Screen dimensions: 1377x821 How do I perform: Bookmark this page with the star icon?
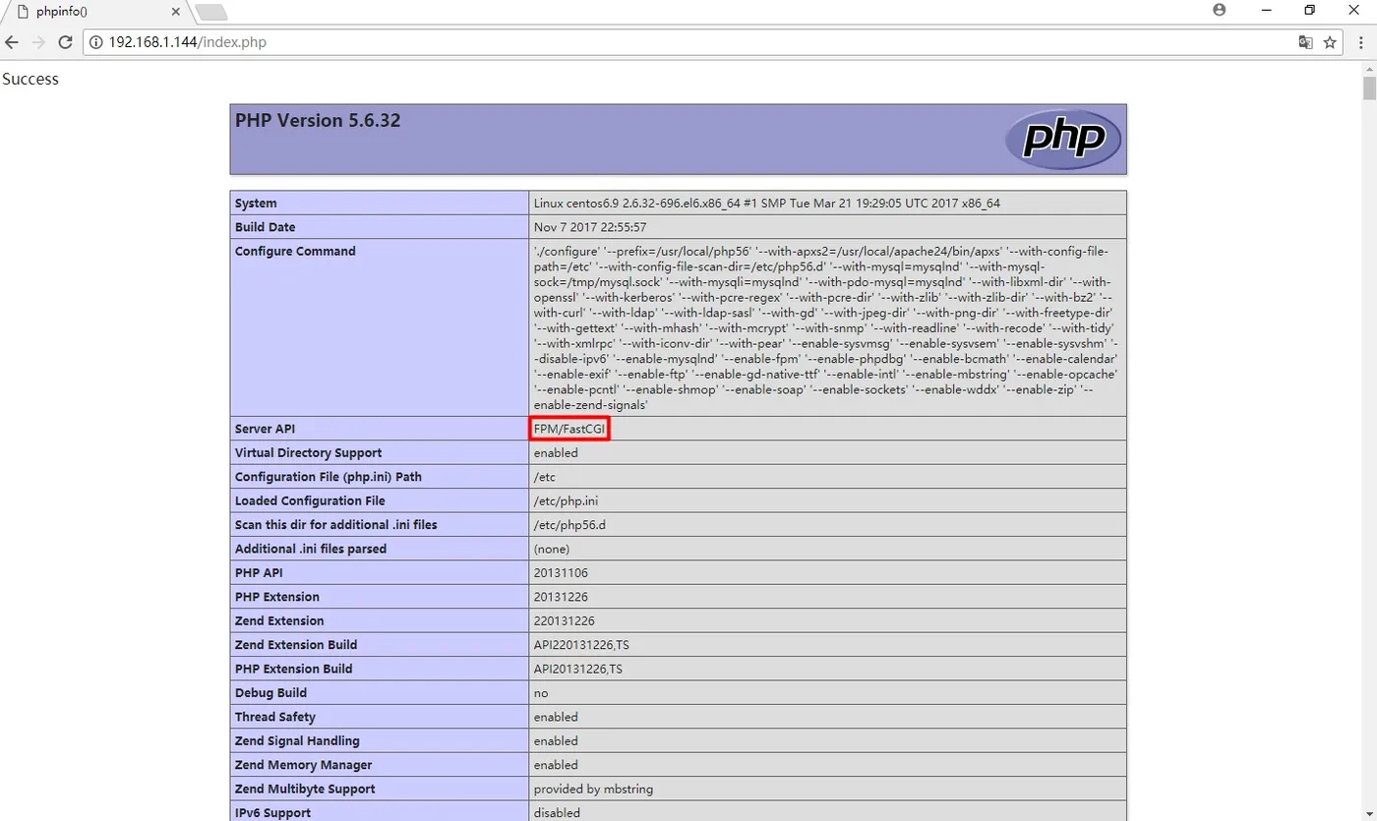(1330, 42)
